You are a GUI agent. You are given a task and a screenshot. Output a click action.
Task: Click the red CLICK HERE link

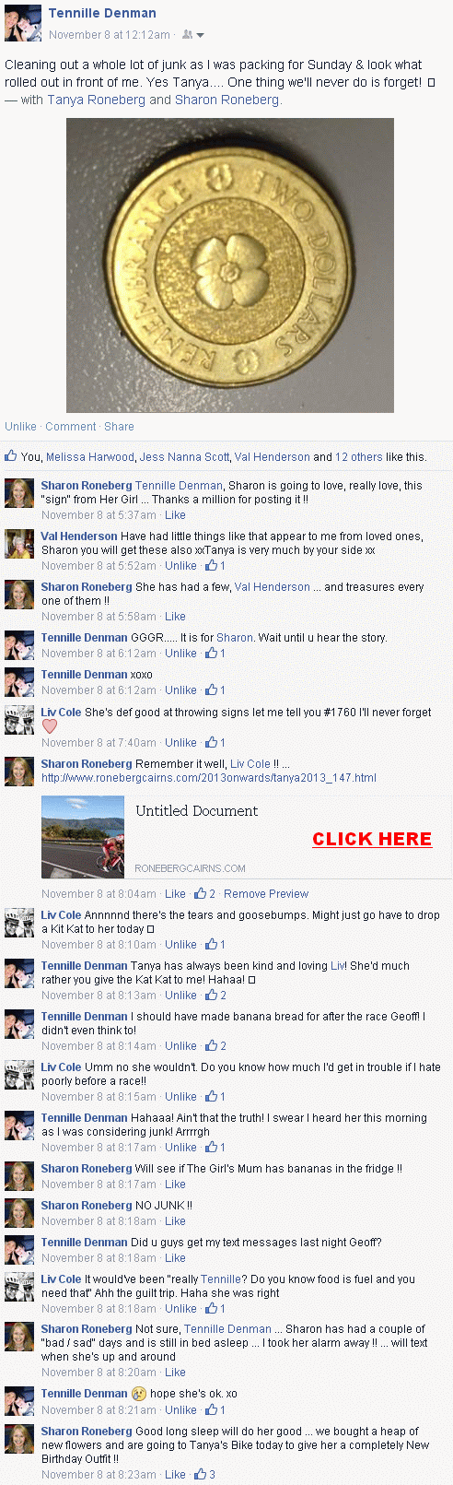[372, 839]
